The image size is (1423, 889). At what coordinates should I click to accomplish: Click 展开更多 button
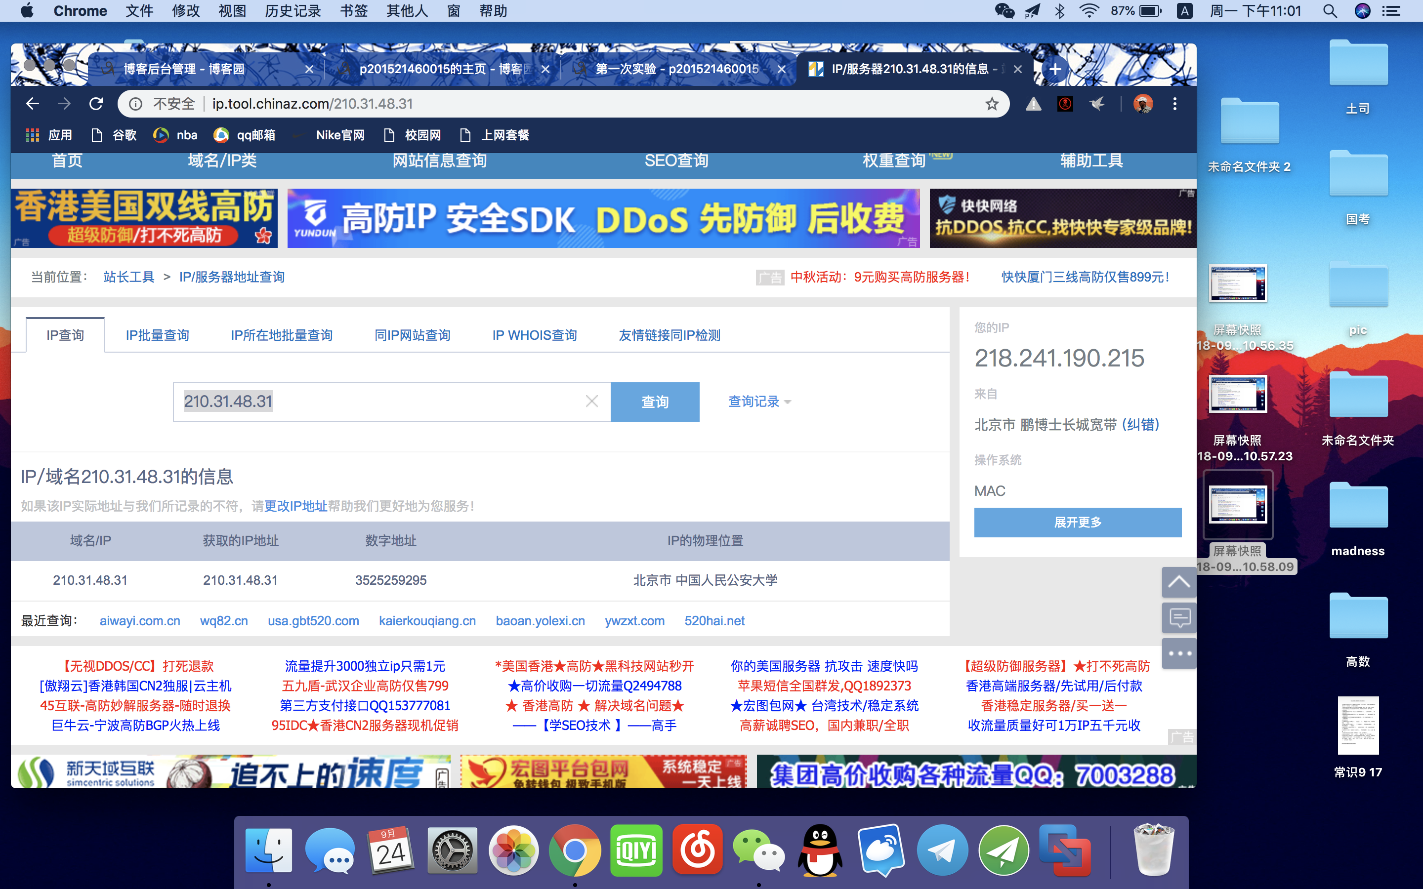[x=1077, y=522]
